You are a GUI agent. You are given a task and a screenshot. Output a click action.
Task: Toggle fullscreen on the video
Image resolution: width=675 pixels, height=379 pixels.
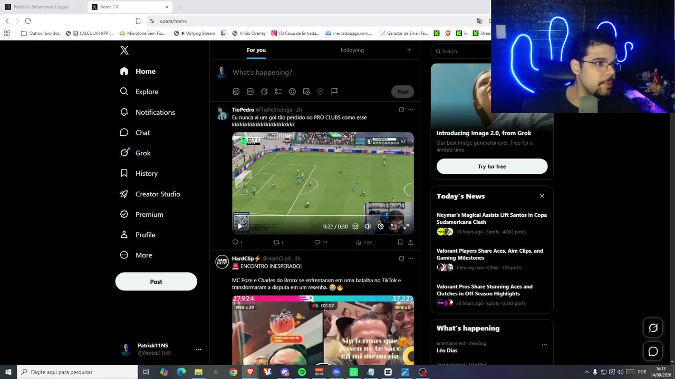click(406, 226)
